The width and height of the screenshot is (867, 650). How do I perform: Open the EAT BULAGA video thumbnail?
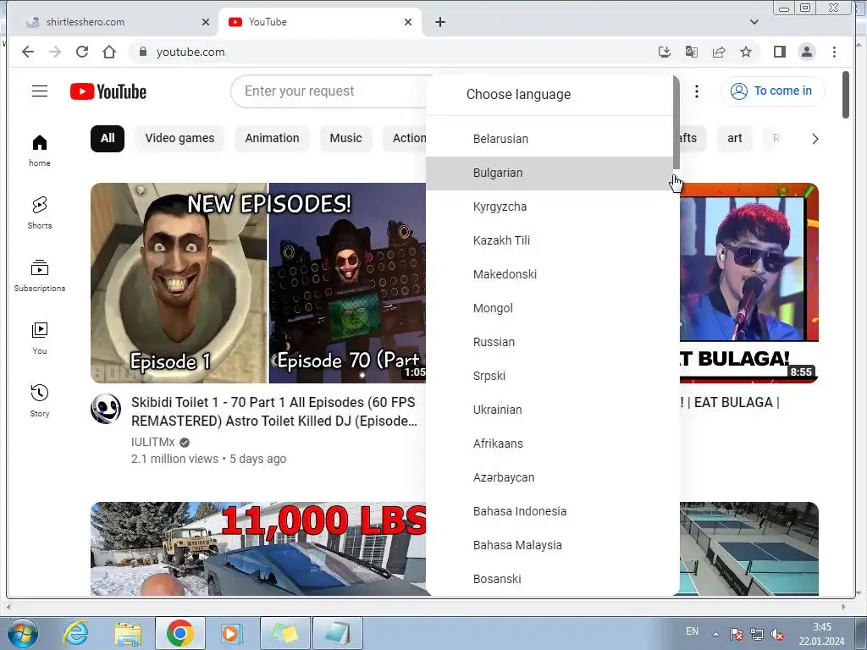tap(749, 283)
